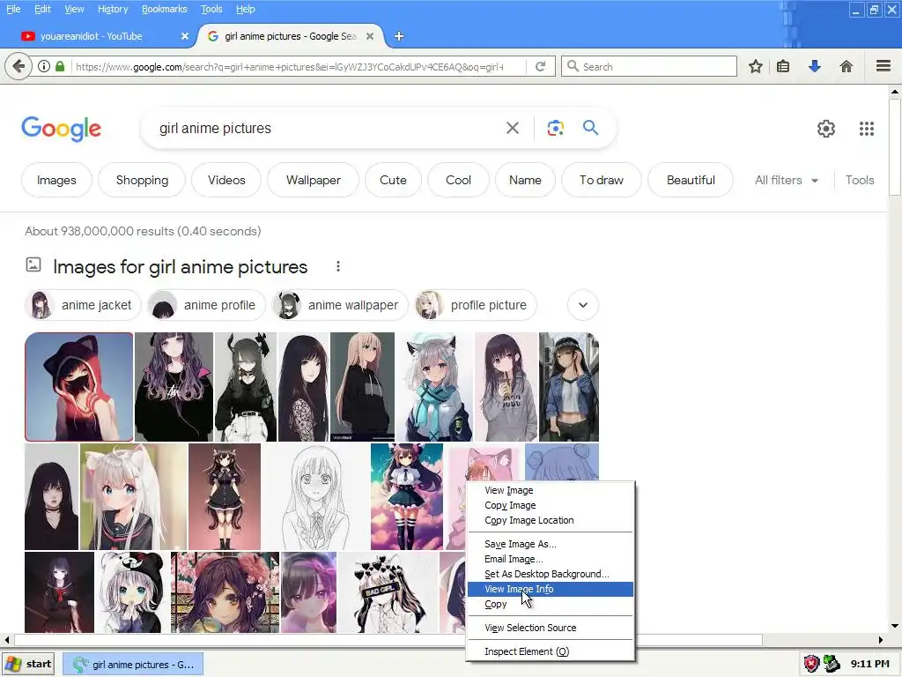Select the Cute filter chip
The height and width of the screenshot is (677, 902).
pyautogui.click(x=393, y=180)
